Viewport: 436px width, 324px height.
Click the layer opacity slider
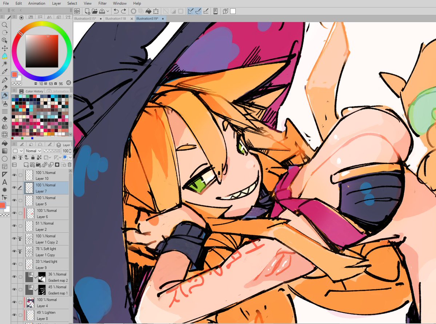coord(52,151)
